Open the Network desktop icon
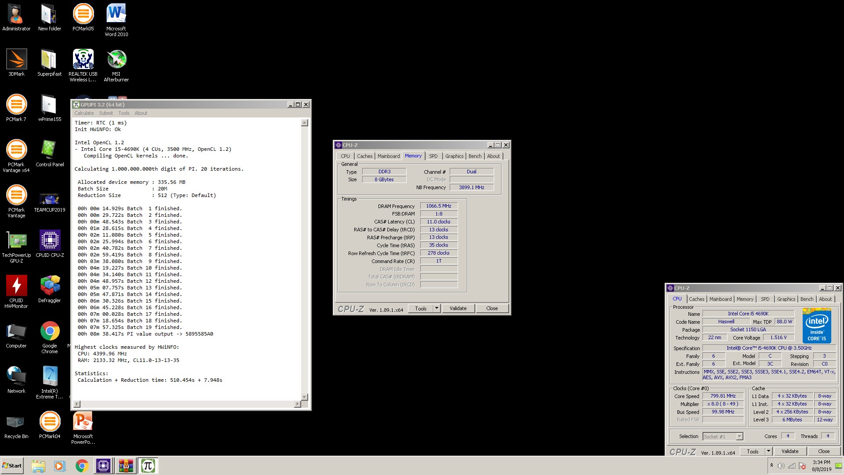The width and height of the screenshot is (844, 475). [16, 380]
